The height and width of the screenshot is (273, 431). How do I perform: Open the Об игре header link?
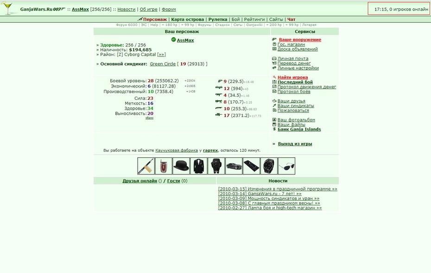[x=148, y=9]
